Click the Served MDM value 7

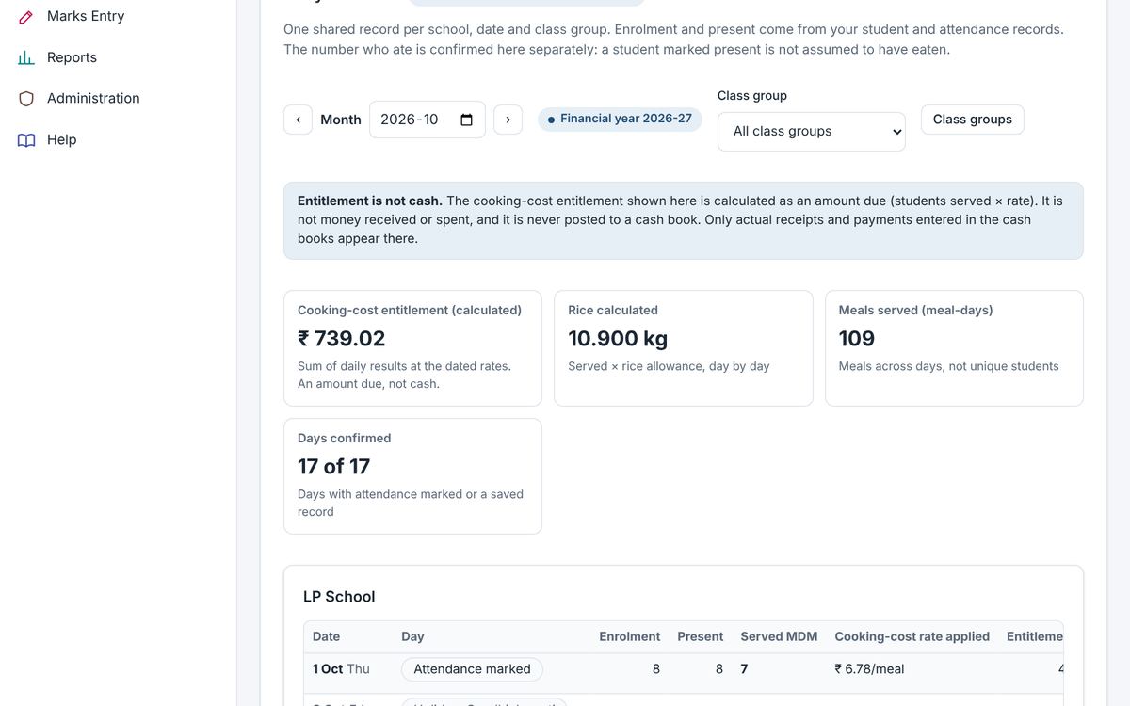coord(744,669)
